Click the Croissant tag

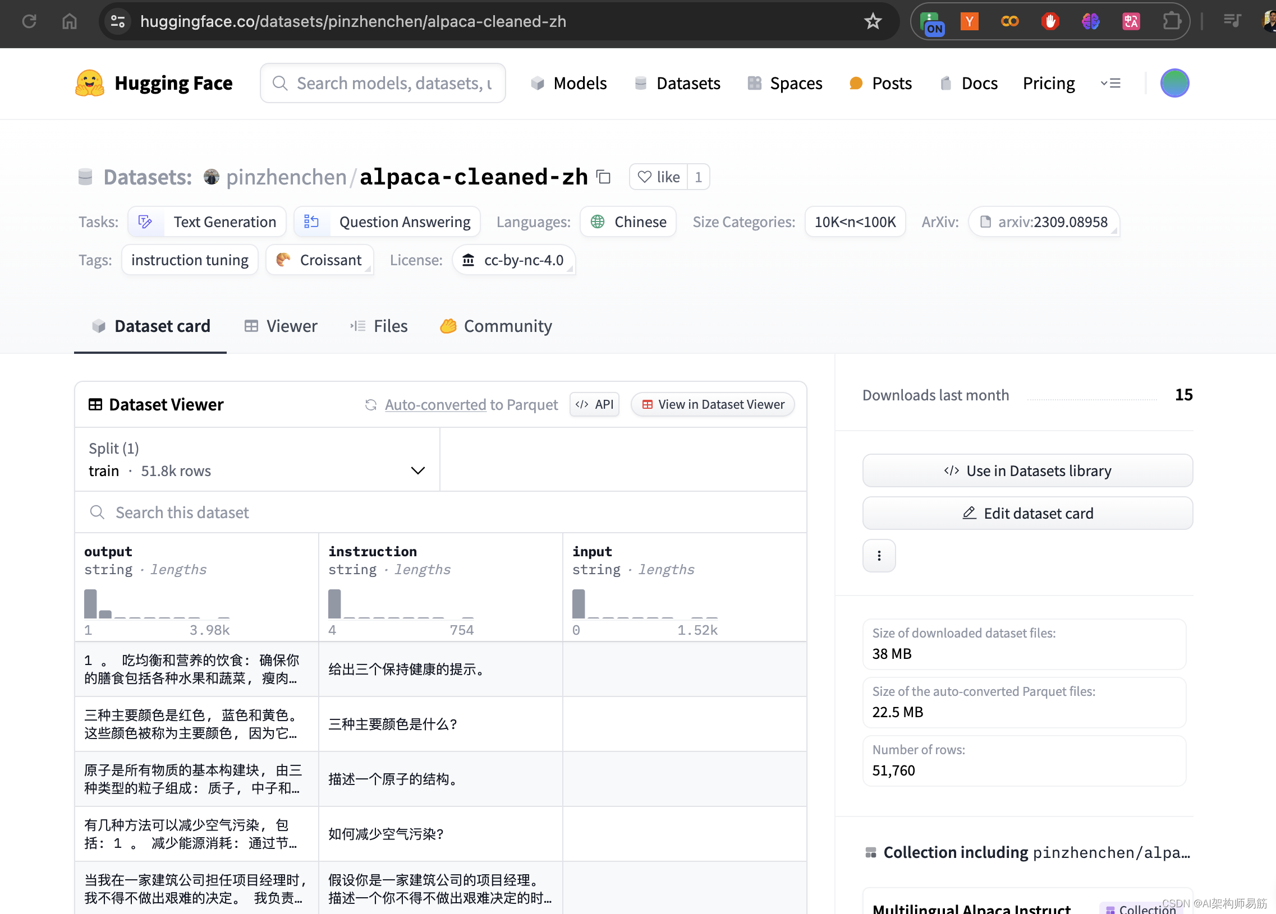(x=320, y=260)
